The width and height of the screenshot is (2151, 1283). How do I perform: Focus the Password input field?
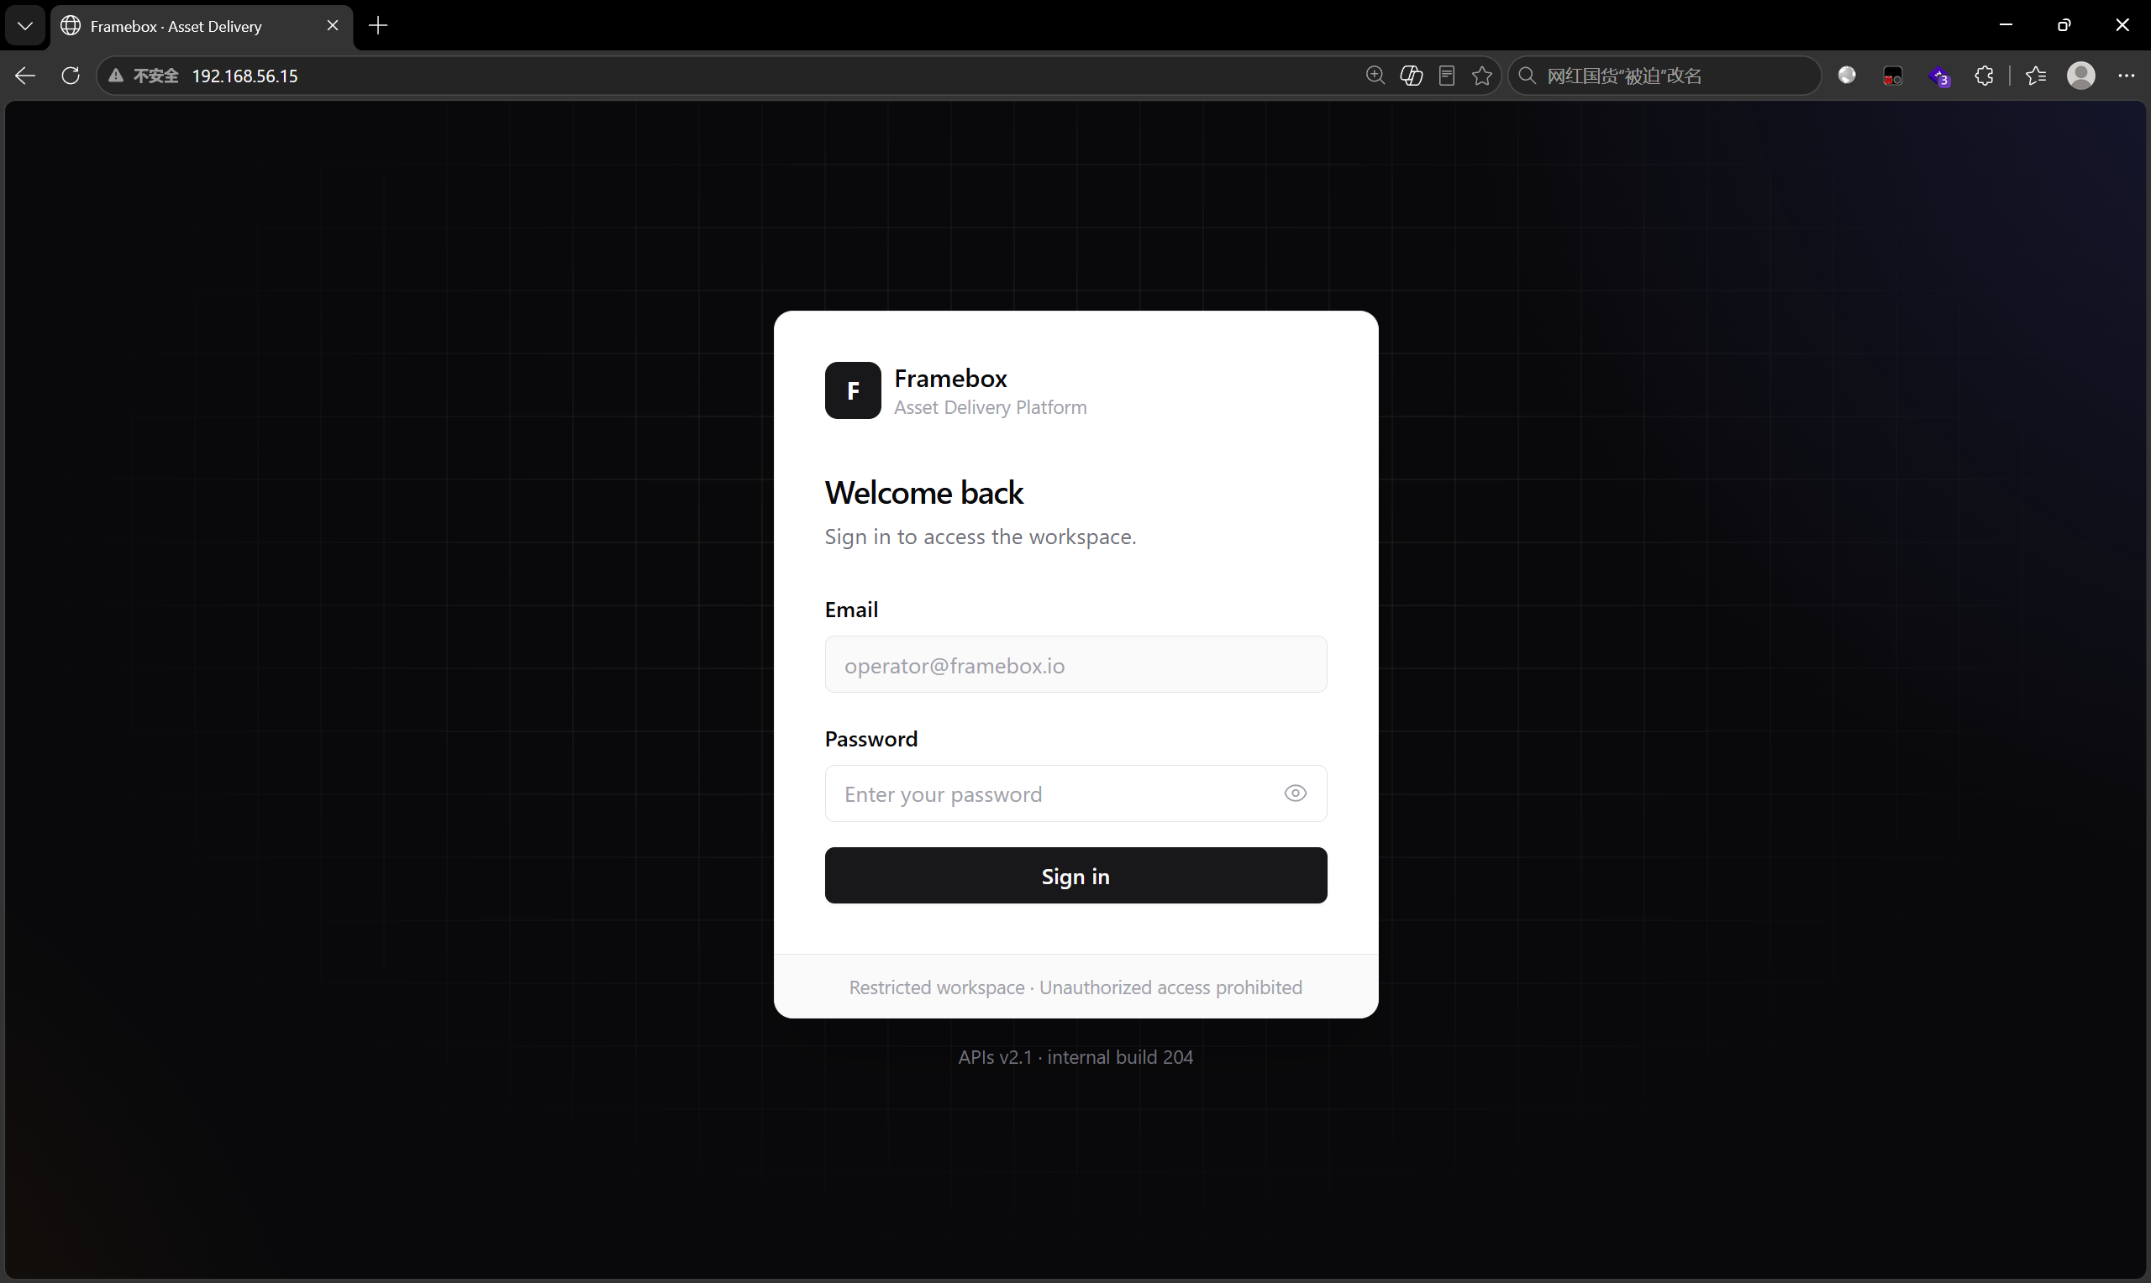click(x=1075, y=793)
